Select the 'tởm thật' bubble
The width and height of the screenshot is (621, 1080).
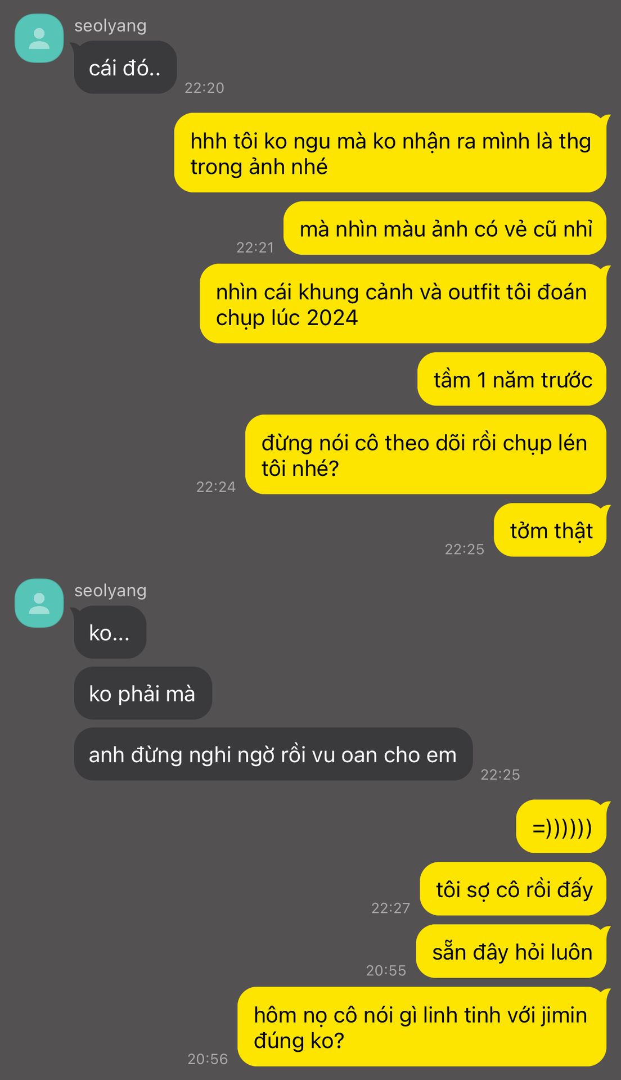pyautogui.click(x=550, y=530)
